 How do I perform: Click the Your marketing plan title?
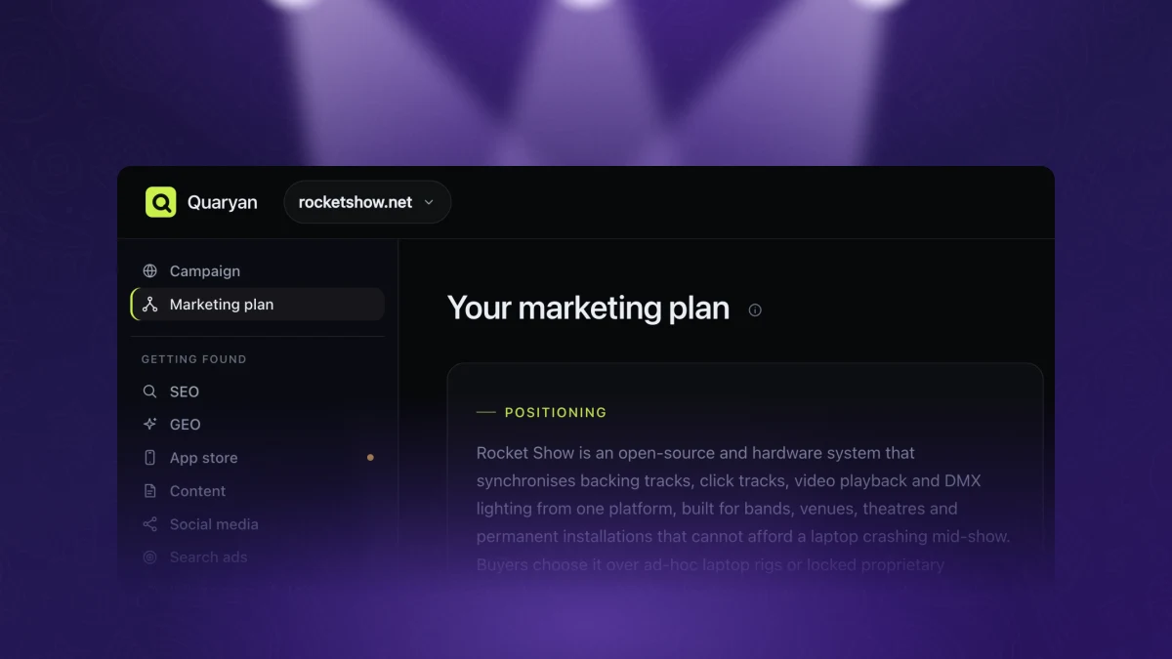tap(588, 309)
